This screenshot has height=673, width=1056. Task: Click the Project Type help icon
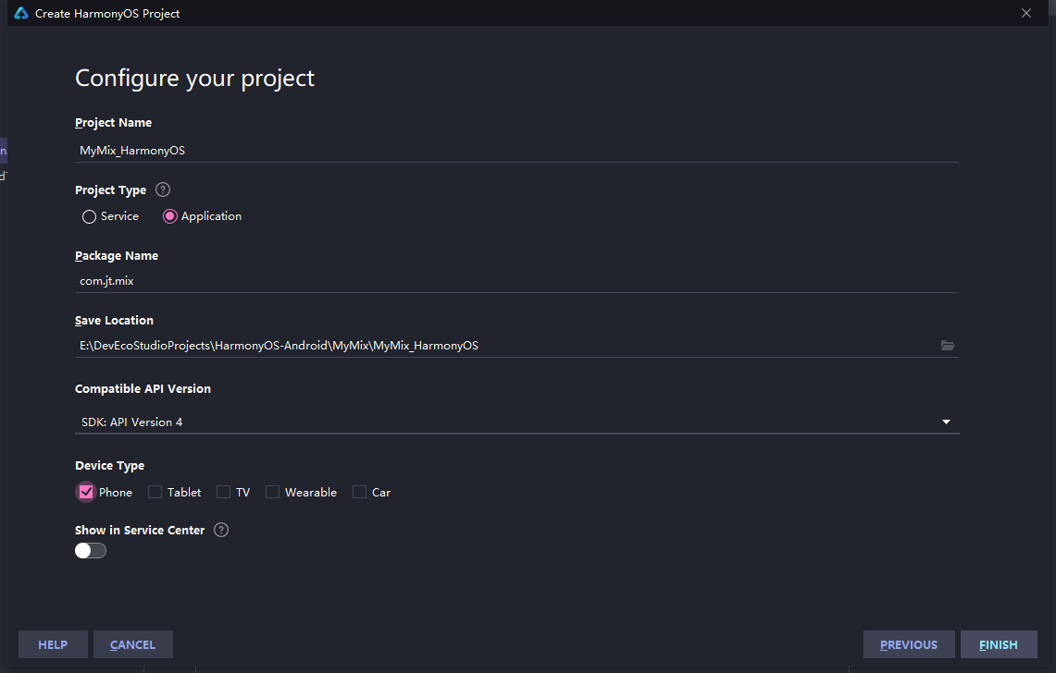click(163, 190)
